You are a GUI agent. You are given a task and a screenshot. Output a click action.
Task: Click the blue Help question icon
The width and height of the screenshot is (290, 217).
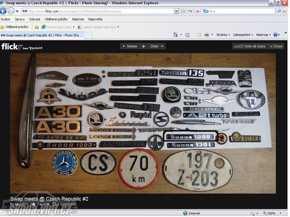[275, 35]
